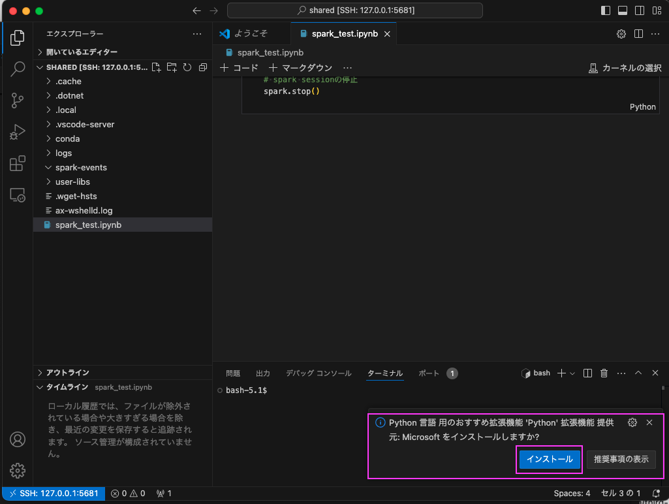Collapse the タイムライン section
The height and width of the screenshot is (504, 669).
123,387
